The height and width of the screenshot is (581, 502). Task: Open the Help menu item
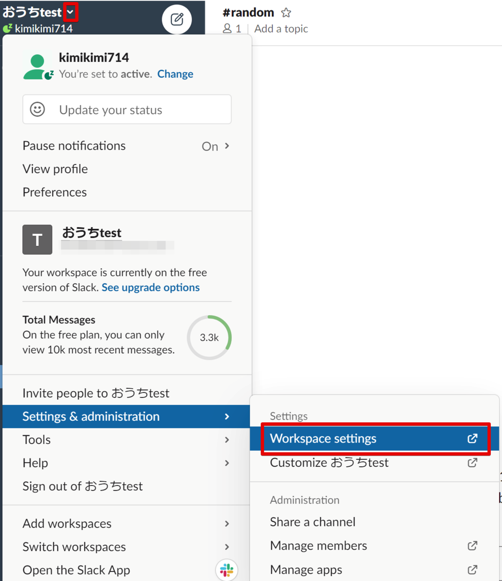click(x=127, y=463)
